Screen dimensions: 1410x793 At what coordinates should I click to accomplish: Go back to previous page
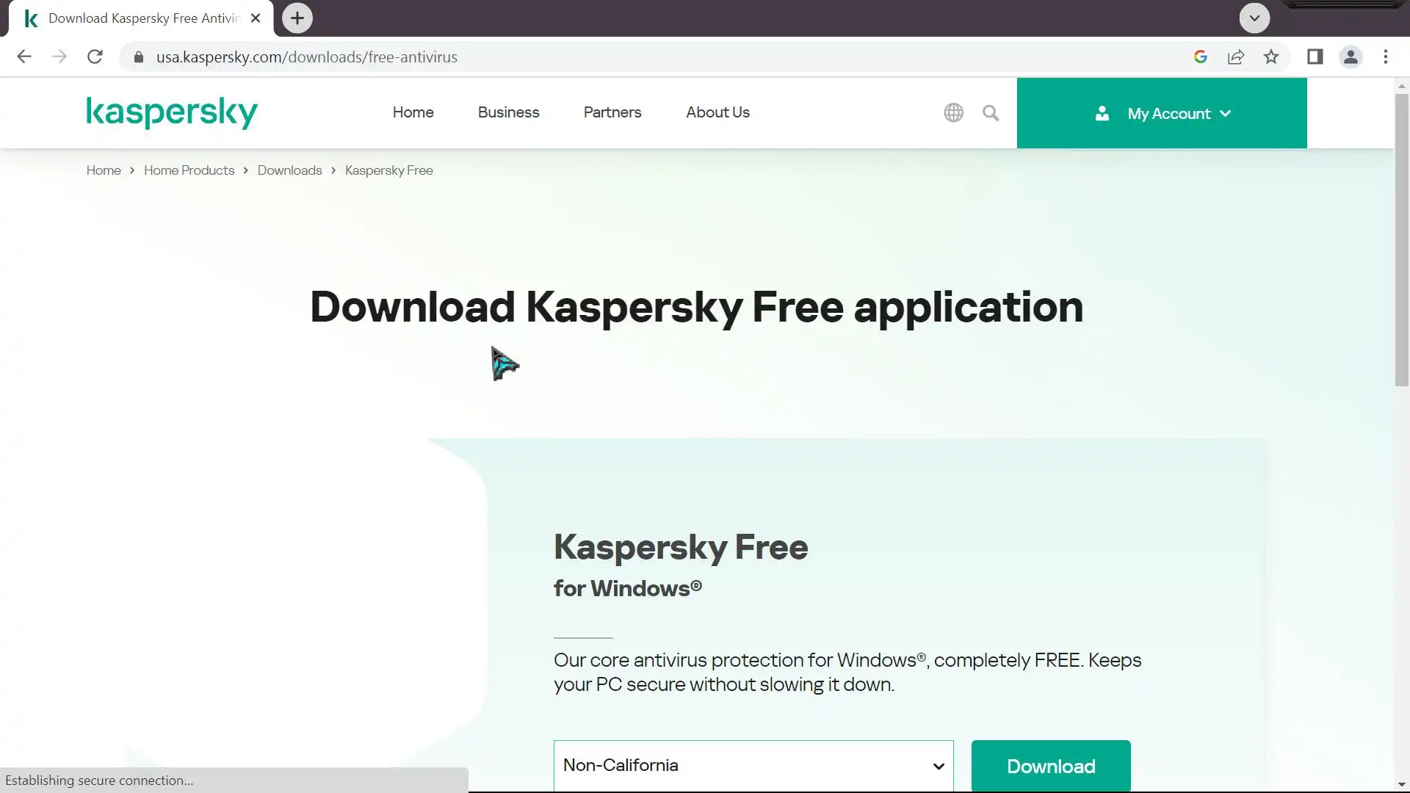[x=24, y=57]
